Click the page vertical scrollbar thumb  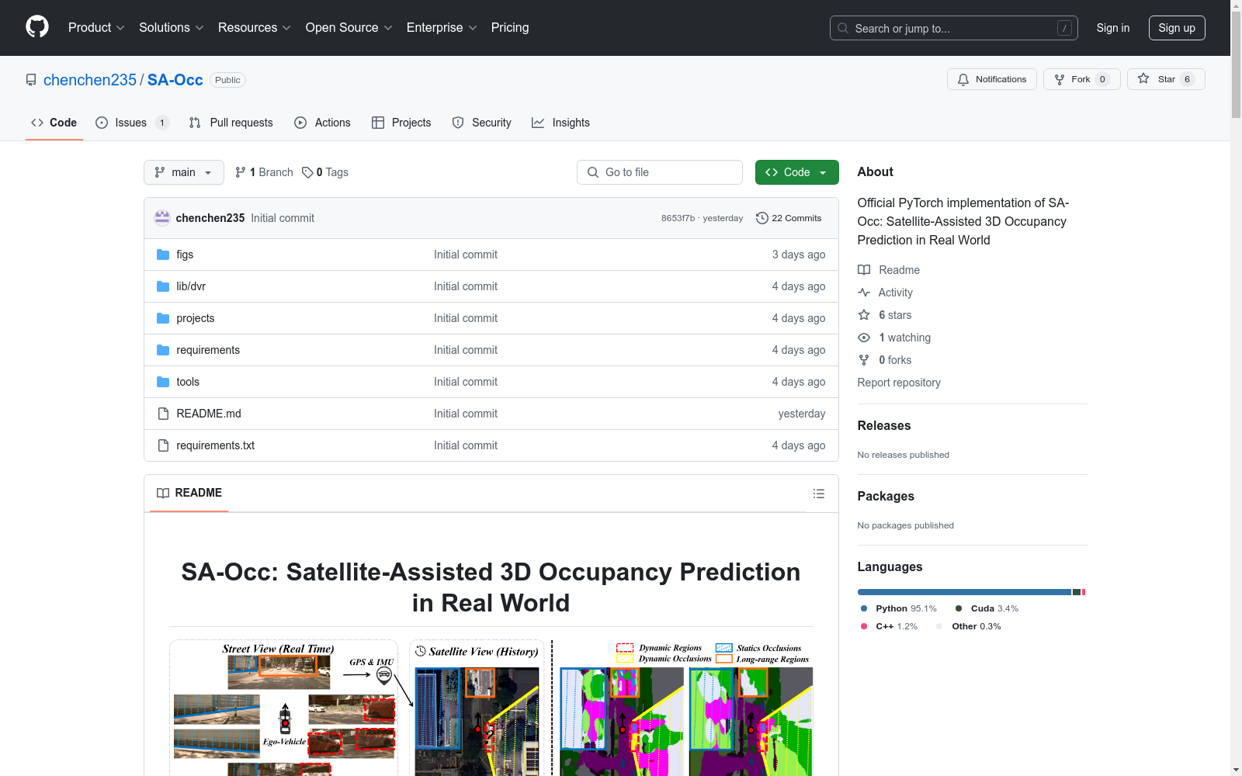click(1236, 64)
